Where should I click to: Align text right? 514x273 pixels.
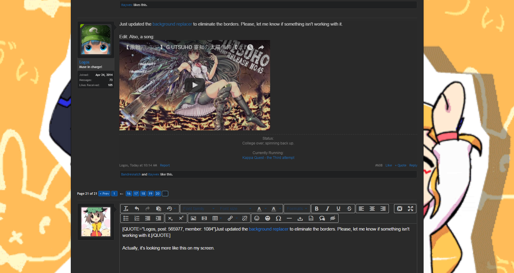pyautogui.click(x=383, y=209)
